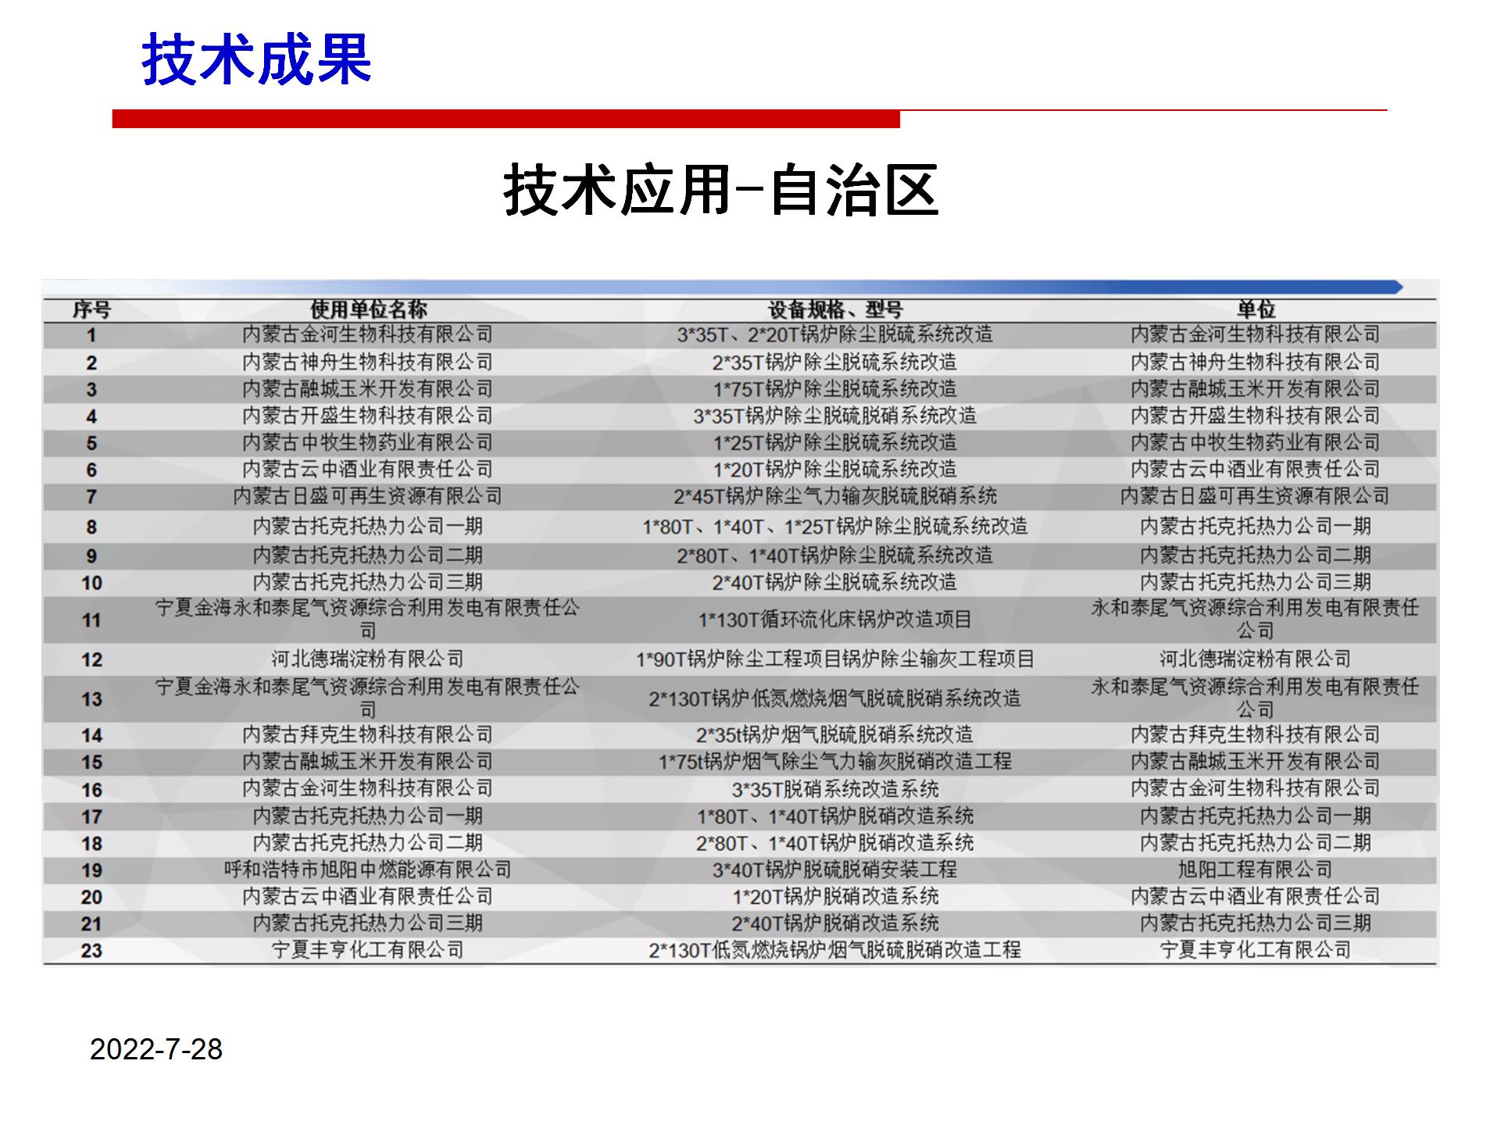Screen dimensions: 1500x1125
Task: Select cell 1*80T、1*40T锅炉脱硝改造系统
Action: pyautogui.click(x=835, y=816)
